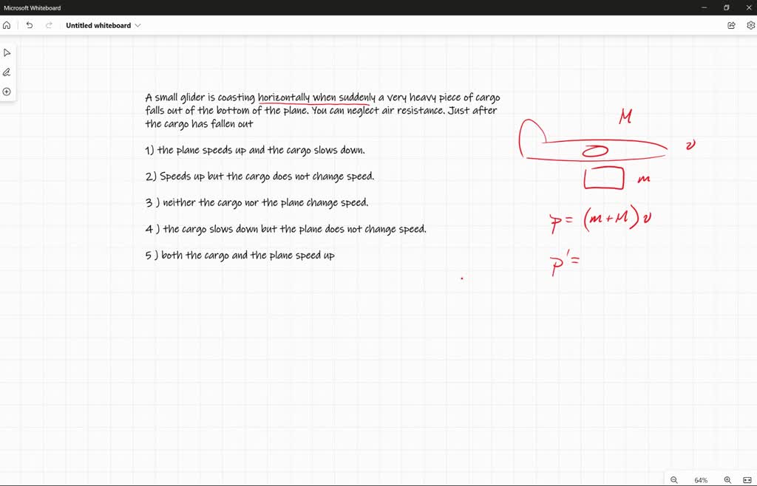Click the 64% zoom level indicator
Viewport: 757px width, 486px height.
coord(700,479)
